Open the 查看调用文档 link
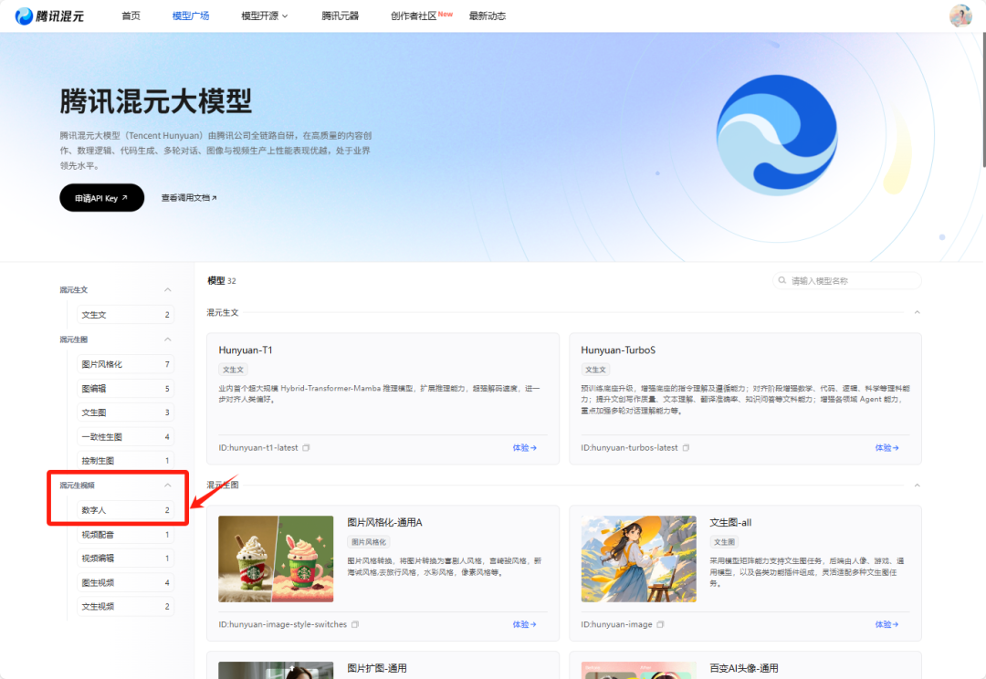The height and width of the screenshot is (679, 986). [188, 197]
